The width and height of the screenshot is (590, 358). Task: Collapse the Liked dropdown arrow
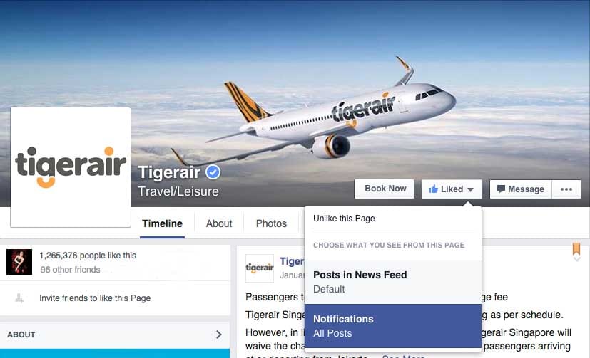click(470, 189)
